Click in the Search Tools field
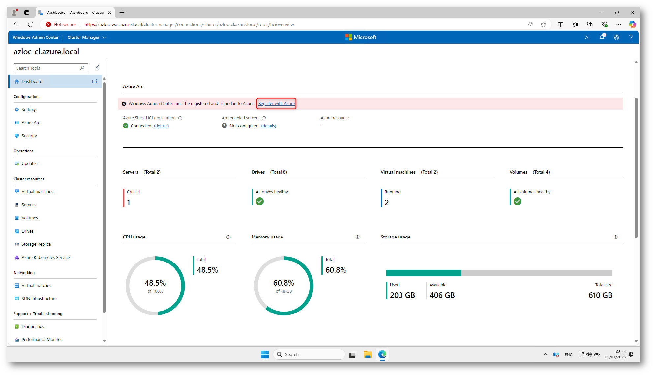This screenshot has width=654, height=376. point(51,68)
